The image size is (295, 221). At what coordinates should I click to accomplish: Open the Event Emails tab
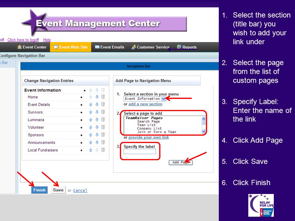(x=109, y=47)
